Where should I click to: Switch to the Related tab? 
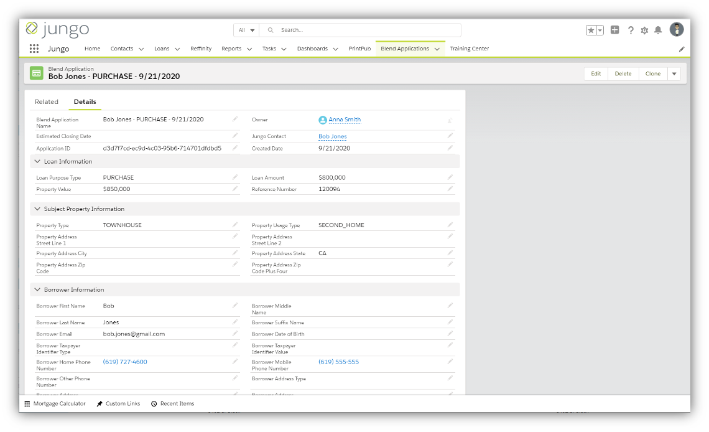pyautogui.click(x=46, y=101)
